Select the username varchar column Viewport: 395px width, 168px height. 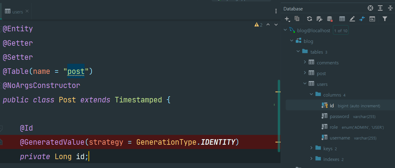click(x=340, y=138)
